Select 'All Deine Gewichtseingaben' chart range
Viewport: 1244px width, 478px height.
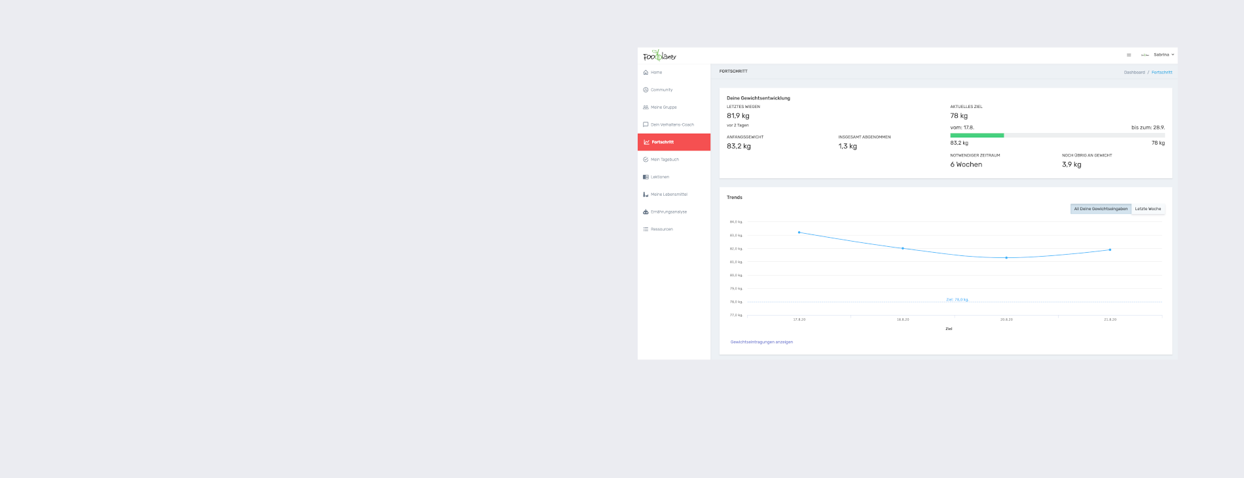click(x=1101, y=209)
